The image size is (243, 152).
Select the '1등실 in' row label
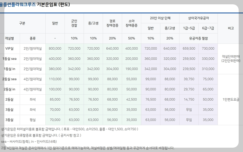click(10, 69)
